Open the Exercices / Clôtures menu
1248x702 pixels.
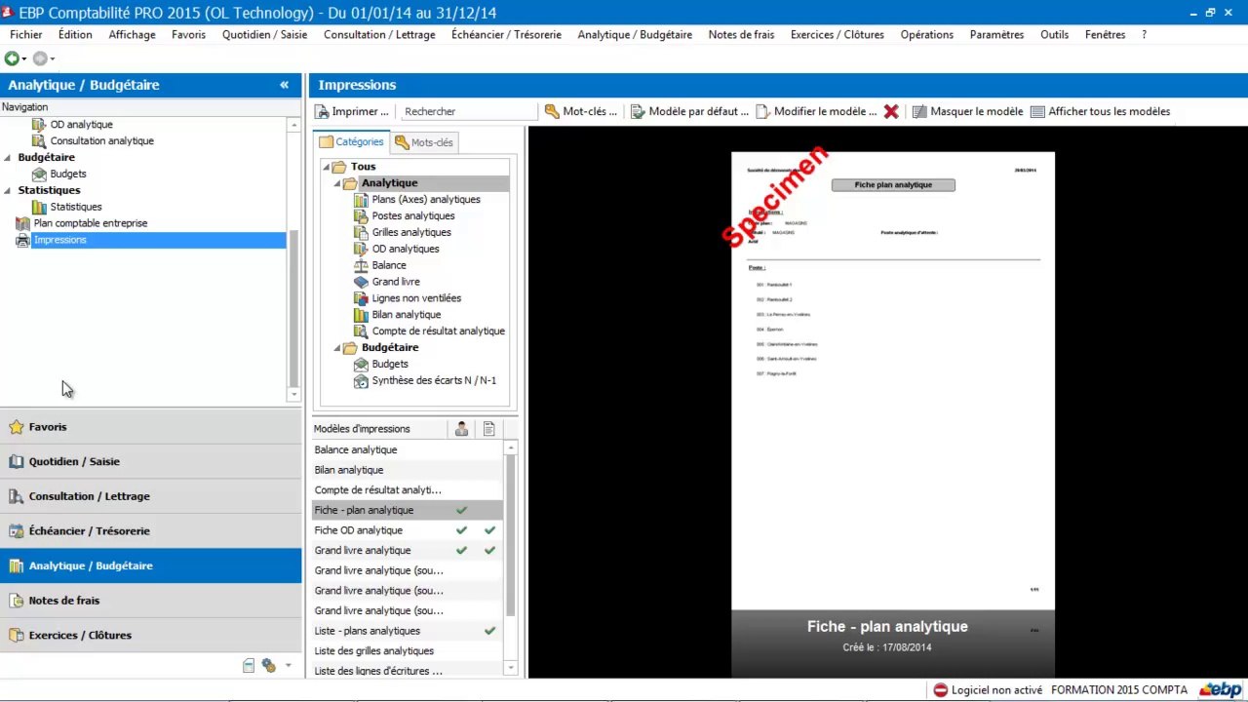838,34
